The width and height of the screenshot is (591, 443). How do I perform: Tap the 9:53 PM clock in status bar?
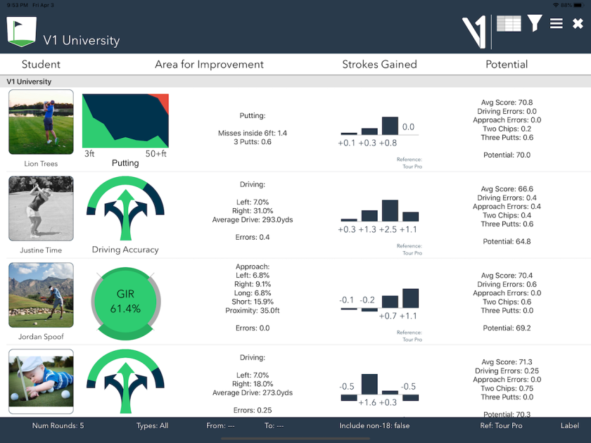18,5
